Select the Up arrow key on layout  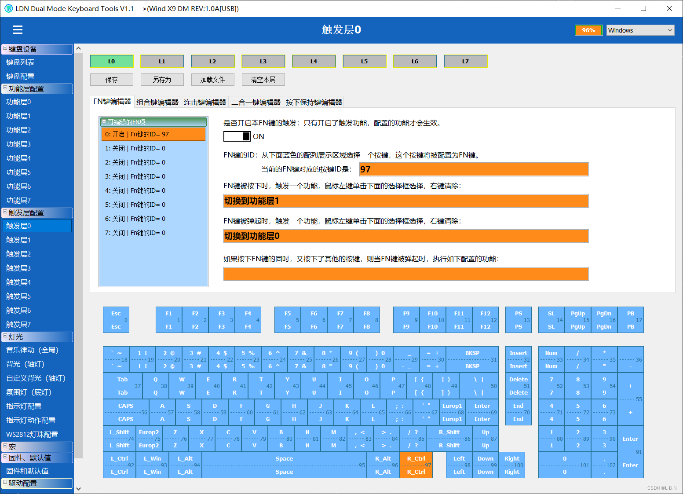[486, 439]
